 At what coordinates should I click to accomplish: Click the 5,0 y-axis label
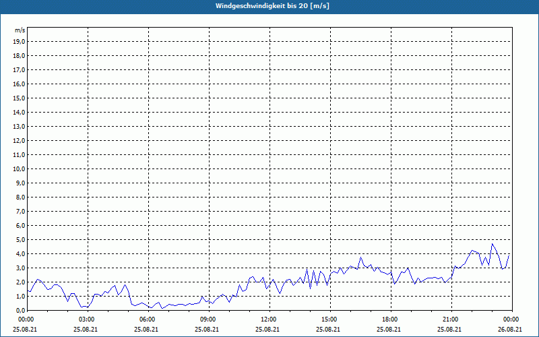point(20,240)
